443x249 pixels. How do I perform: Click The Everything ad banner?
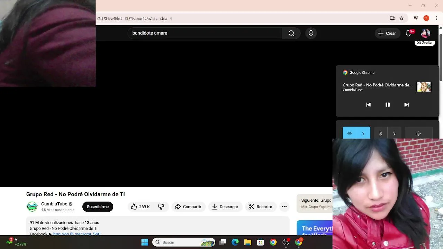(315, 228)
